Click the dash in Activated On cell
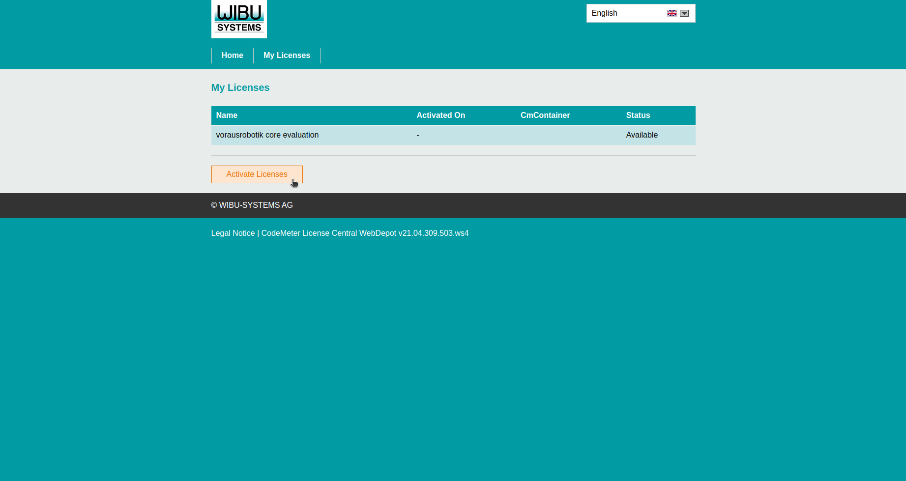 (x=418, y=135)
